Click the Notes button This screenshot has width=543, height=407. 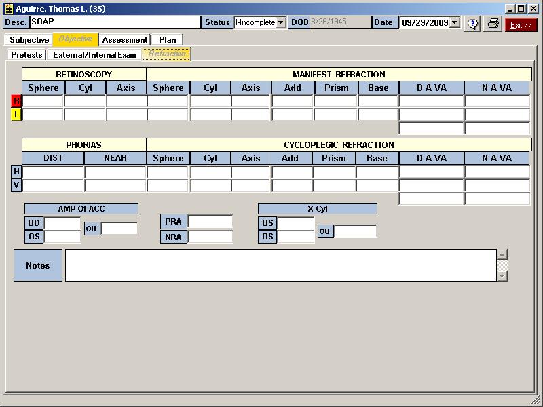tap(38, 265)
